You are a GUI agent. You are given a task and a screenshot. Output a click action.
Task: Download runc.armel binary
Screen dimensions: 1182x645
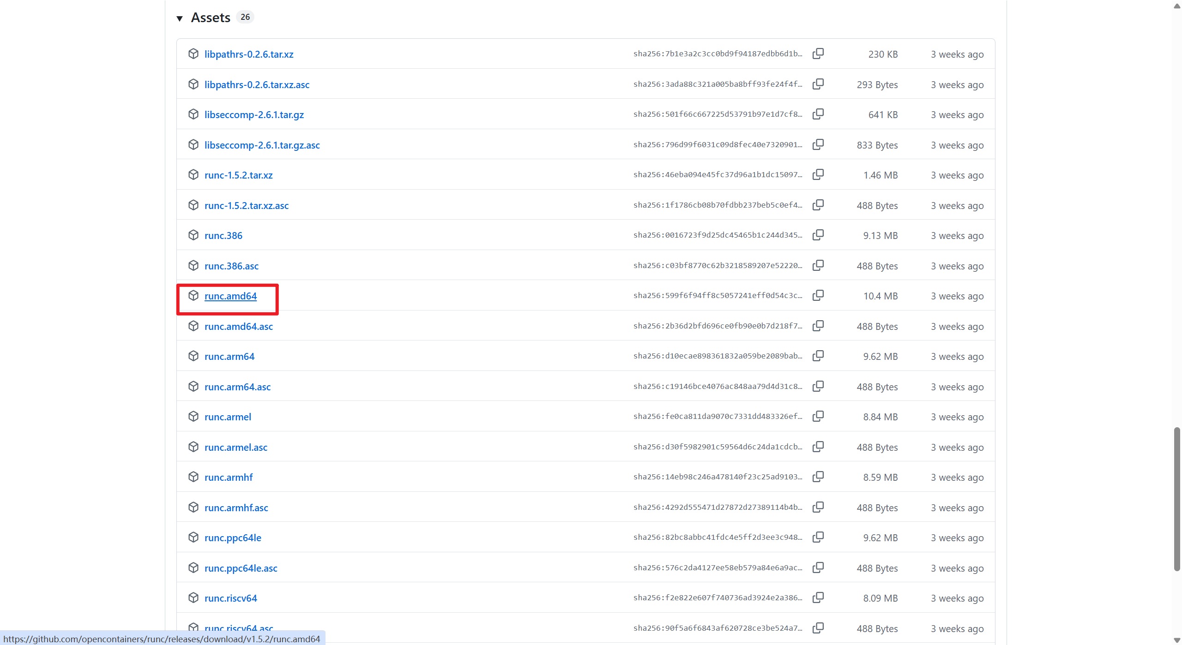point(228,417)
